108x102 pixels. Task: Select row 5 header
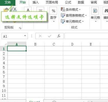4,67
